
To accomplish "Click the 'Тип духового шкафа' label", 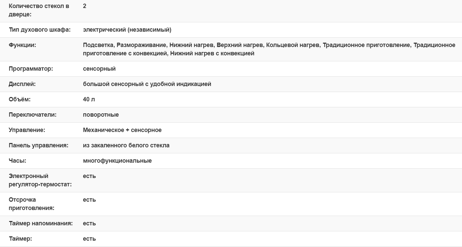I will click(39, 30).
